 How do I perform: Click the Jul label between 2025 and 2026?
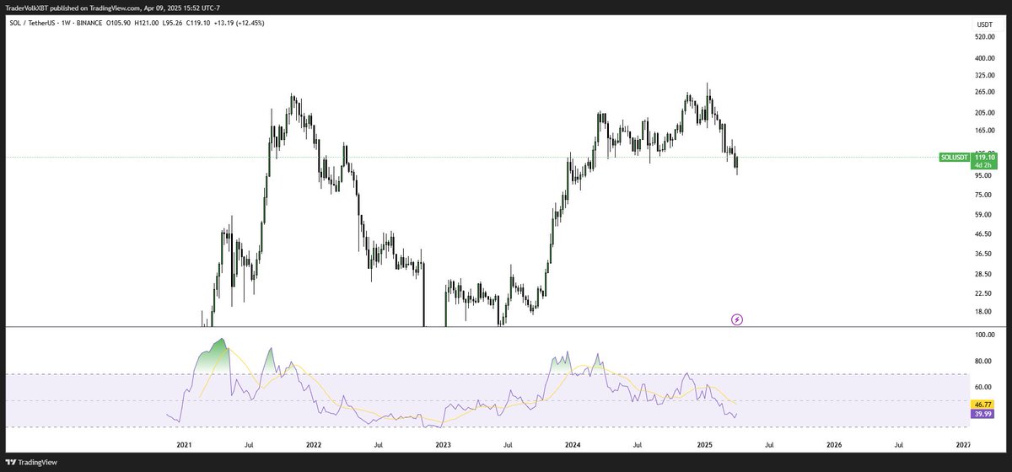coord(769,443)
